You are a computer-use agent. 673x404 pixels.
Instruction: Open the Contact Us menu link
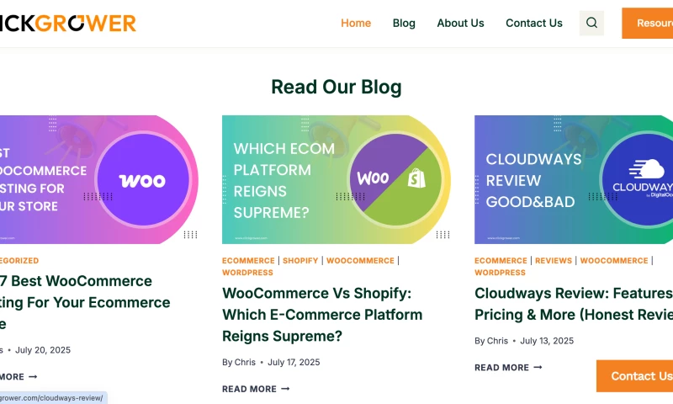coord(533,23)
